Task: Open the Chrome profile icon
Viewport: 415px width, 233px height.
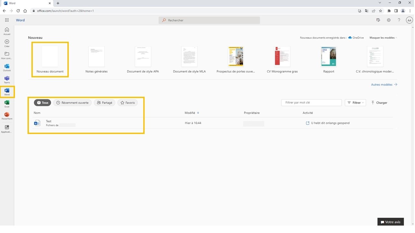Action: coord(403,11)
